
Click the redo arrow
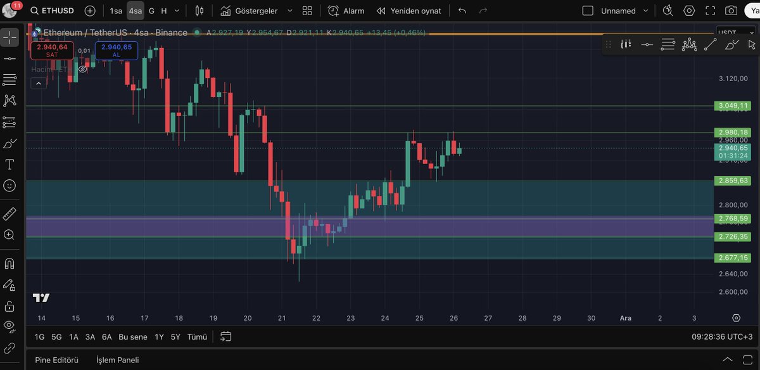click(483, 11)
